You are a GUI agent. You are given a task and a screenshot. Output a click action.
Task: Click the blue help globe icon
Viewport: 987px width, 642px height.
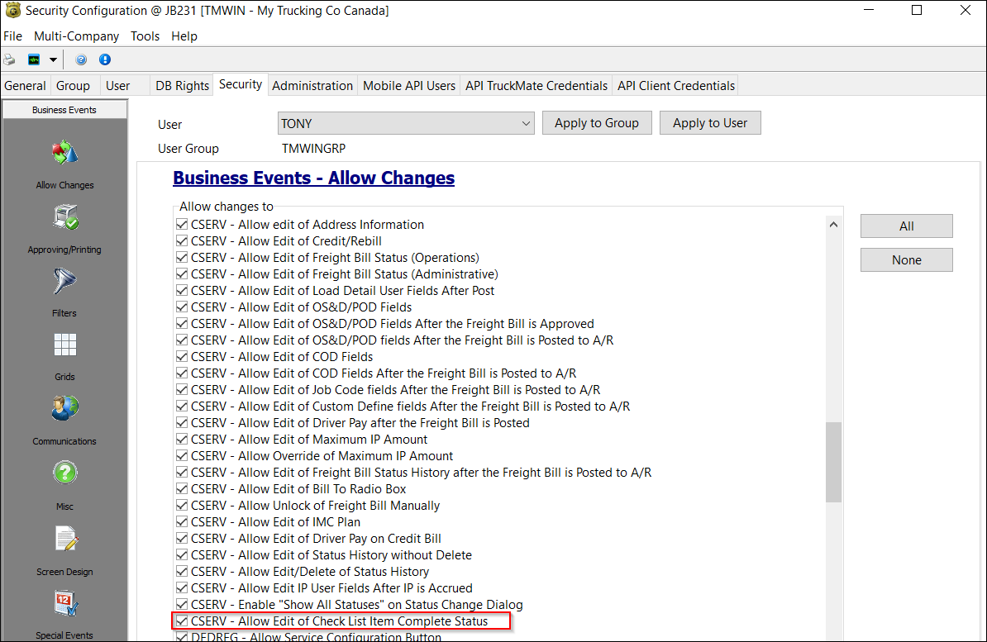81,59
